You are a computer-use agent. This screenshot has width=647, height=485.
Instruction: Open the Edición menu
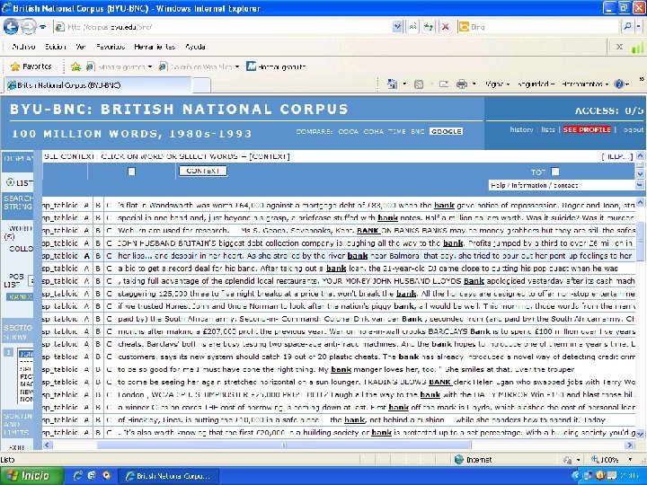[56, 47]
